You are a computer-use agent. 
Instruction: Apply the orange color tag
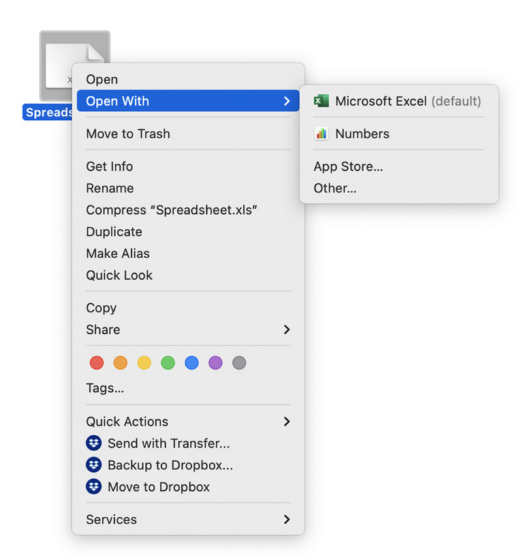pyautogui.click(x=120, y=363)
